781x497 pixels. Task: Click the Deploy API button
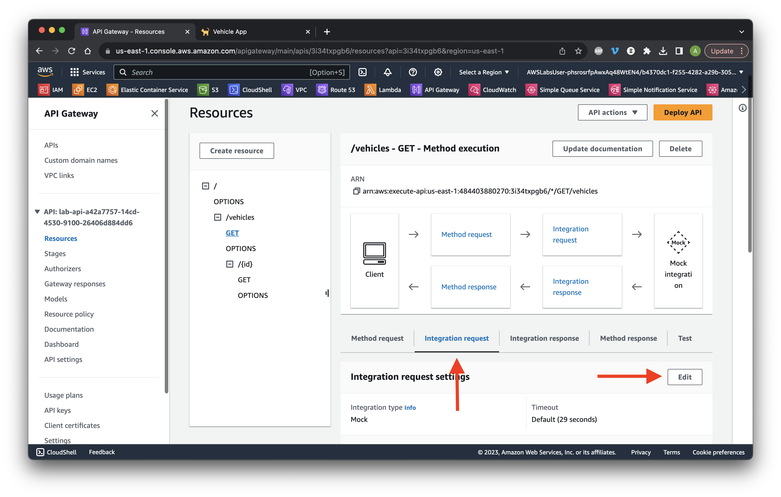click(682, 112)
